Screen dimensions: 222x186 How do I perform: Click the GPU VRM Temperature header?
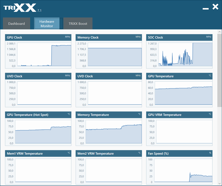(179, 115)
